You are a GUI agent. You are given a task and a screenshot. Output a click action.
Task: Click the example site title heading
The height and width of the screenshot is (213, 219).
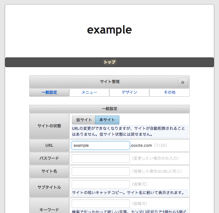109,30
